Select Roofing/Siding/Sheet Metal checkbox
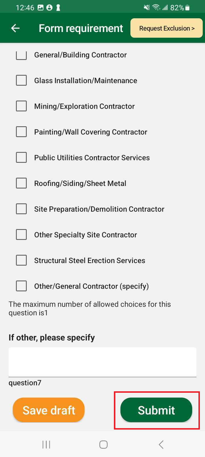 [x=21, y=183]
